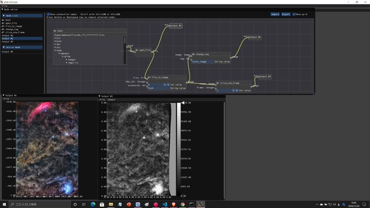Click the white colorbar slider handle

[x=183, y=103]
